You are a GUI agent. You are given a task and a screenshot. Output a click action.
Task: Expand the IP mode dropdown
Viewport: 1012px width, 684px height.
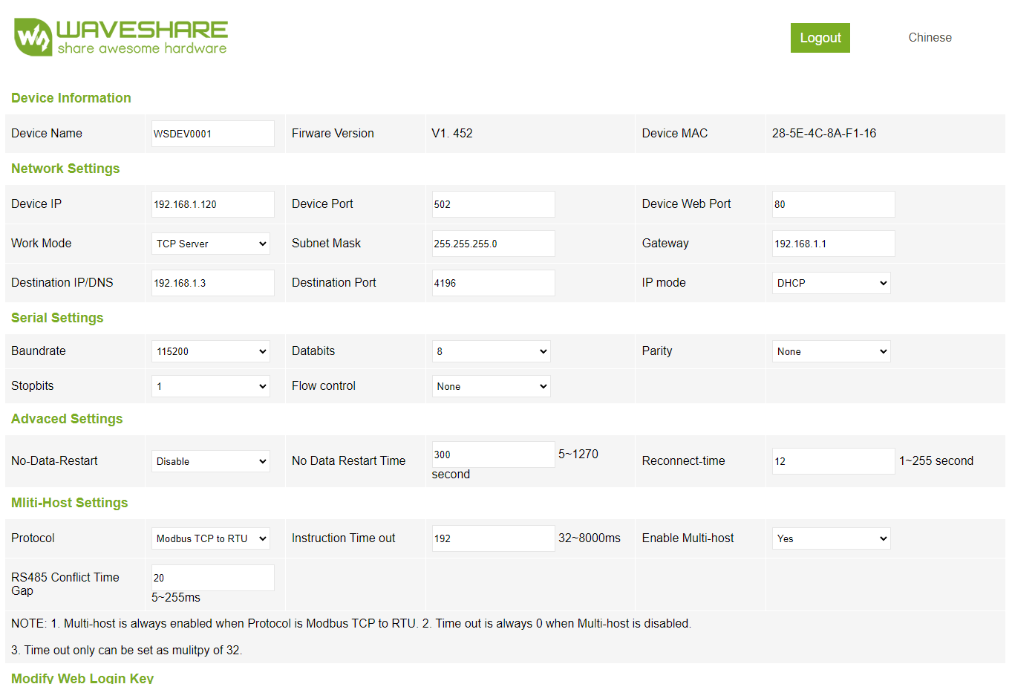pos(831,283)
